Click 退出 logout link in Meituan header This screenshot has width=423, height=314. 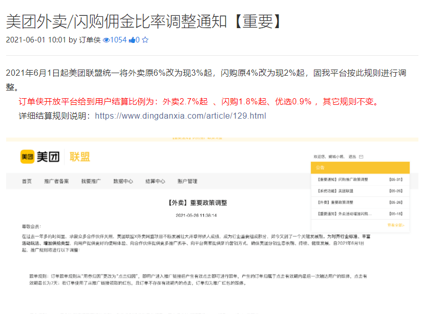tap(352, 156)
